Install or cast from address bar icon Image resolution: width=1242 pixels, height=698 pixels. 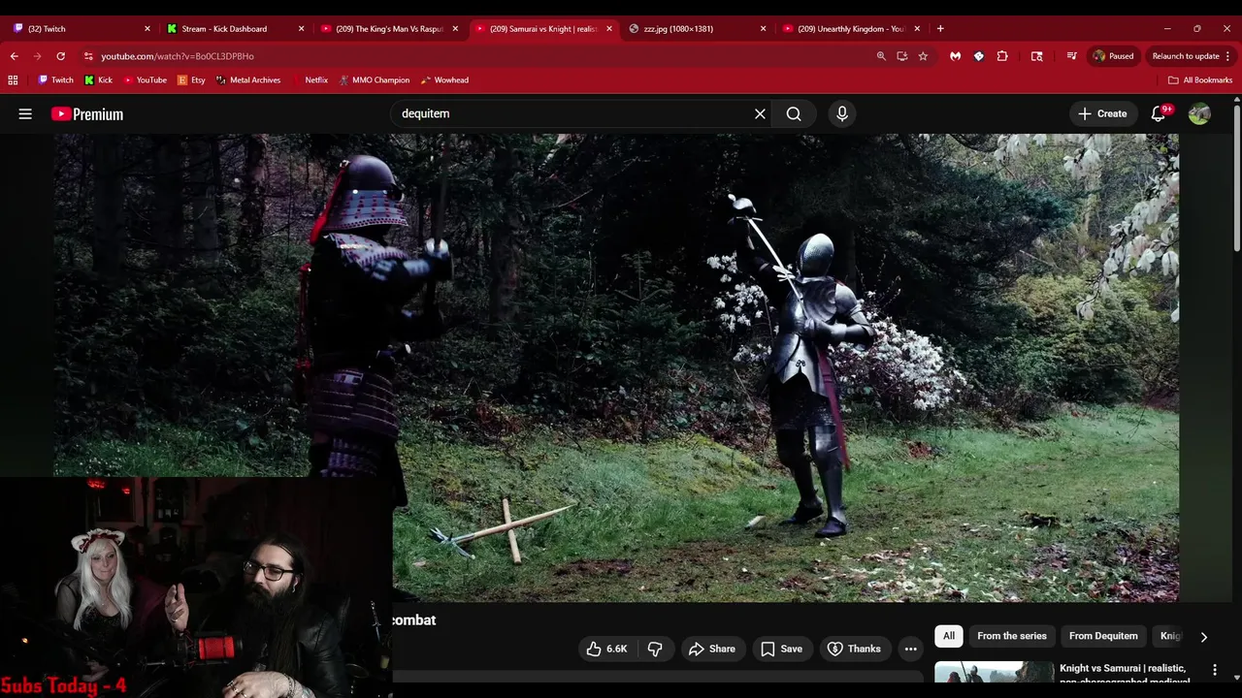[x=902, y=56]
